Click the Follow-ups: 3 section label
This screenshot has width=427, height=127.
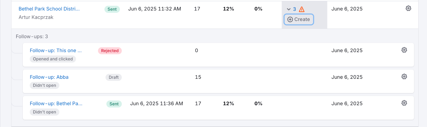(x=32, y=37)
